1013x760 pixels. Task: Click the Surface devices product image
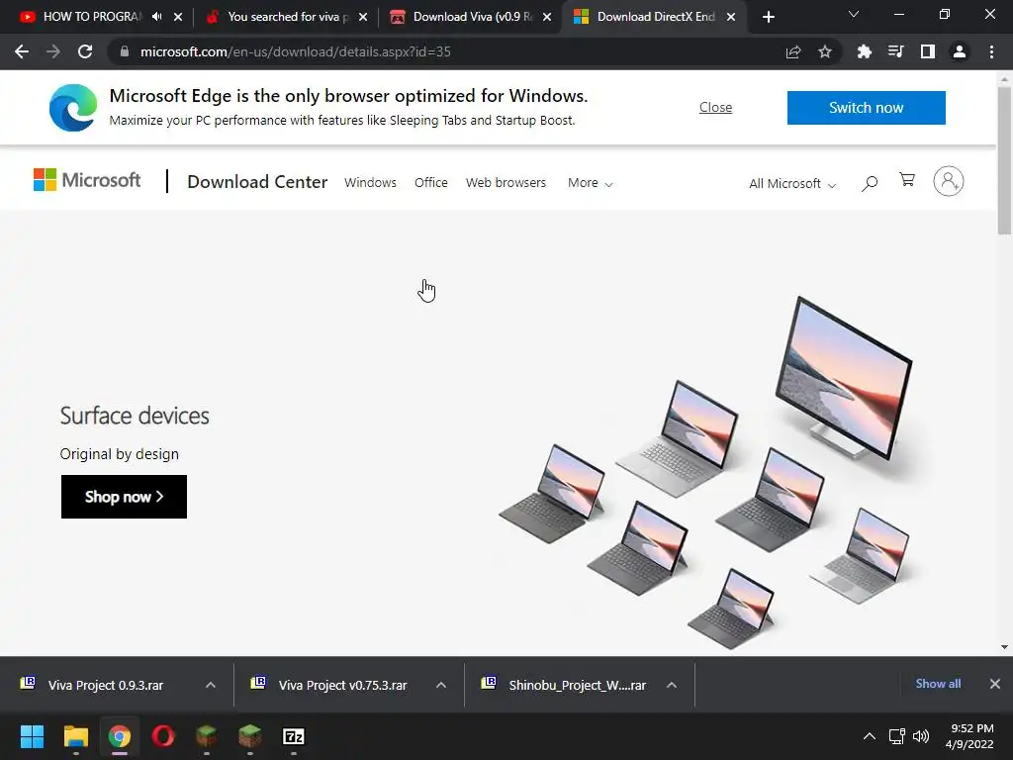(705, 472)
